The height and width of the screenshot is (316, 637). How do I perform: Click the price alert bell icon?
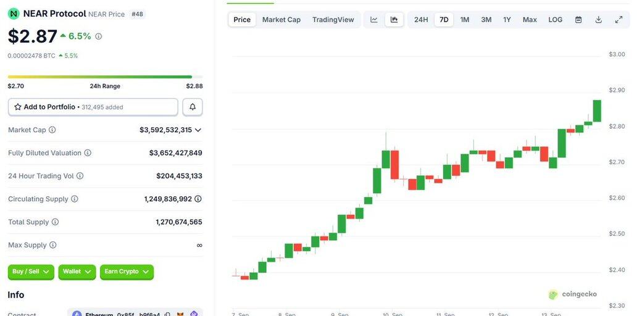(193, 107)
